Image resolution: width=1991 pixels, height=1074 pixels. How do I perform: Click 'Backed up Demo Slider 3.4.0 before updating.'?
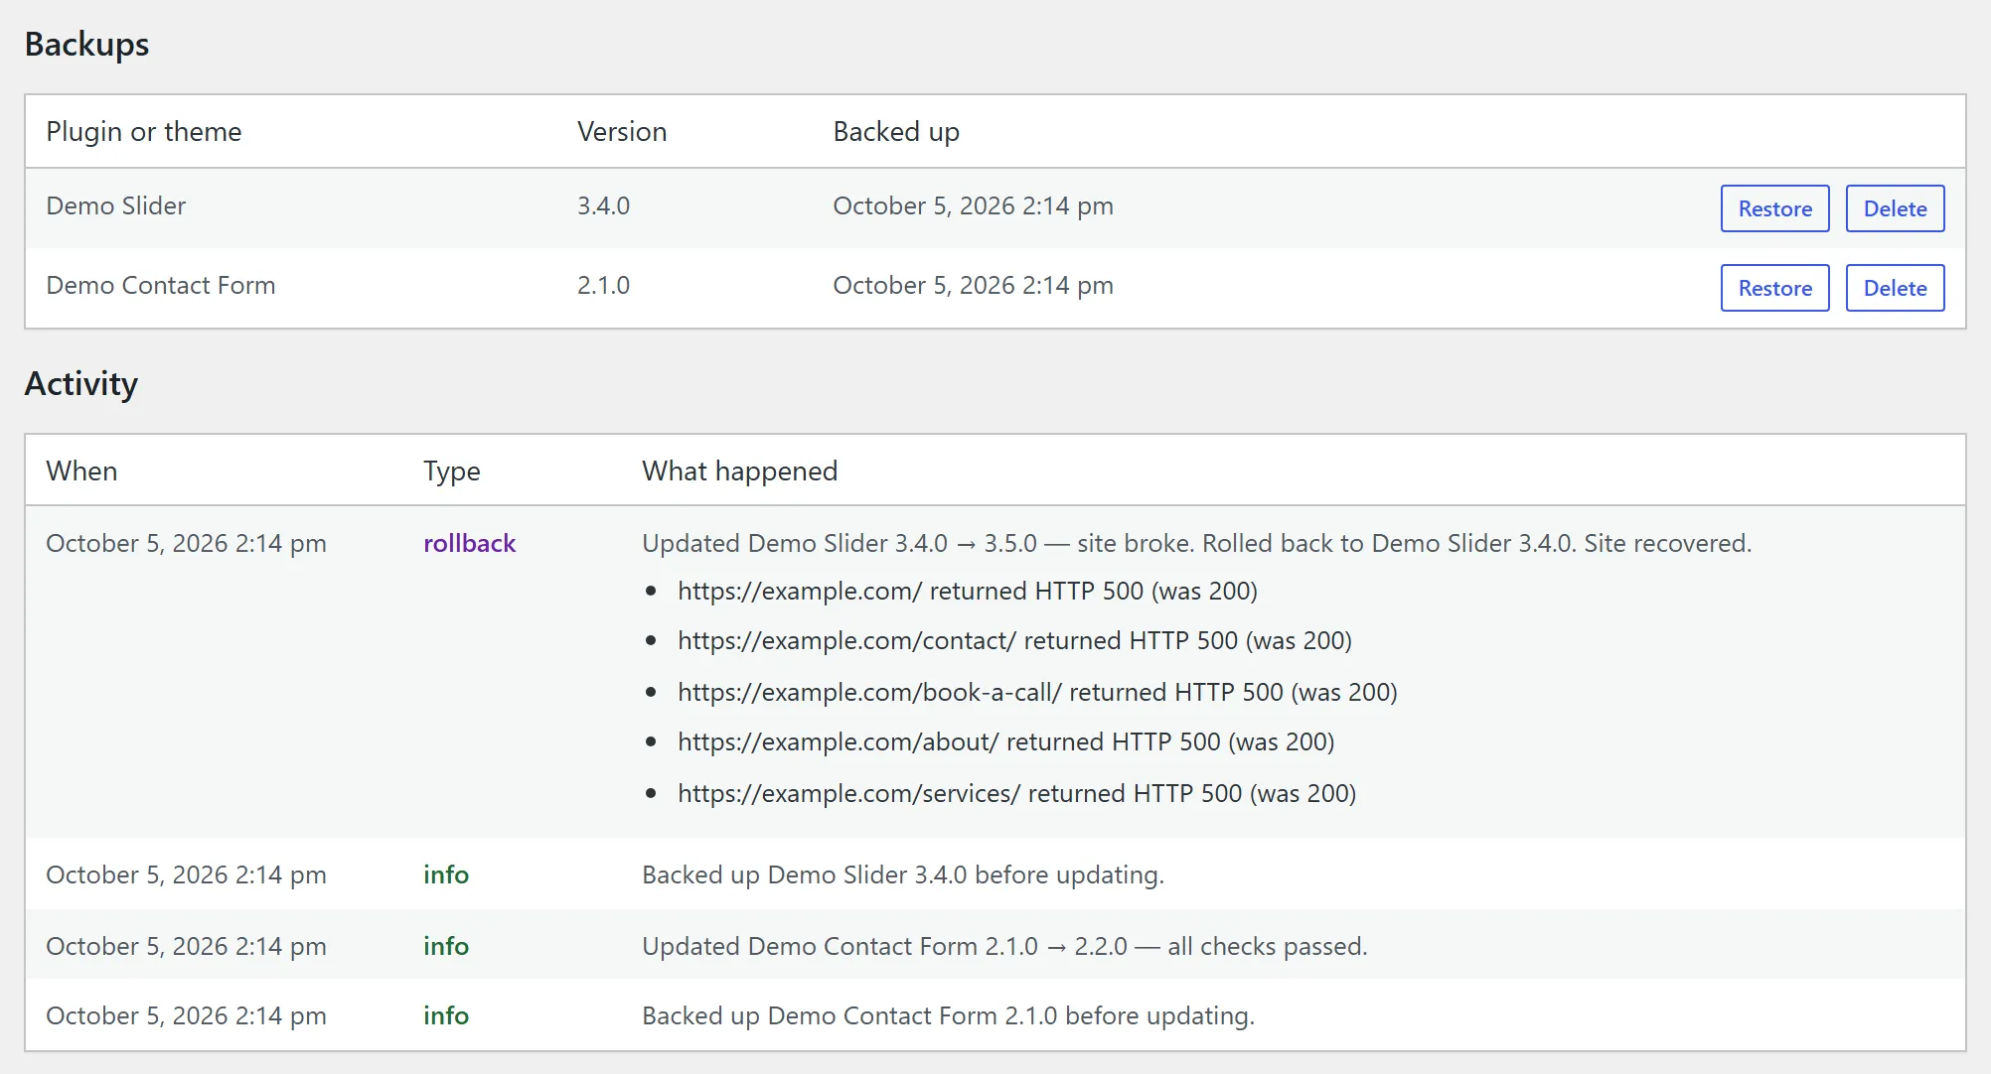[x=903, y=874]
